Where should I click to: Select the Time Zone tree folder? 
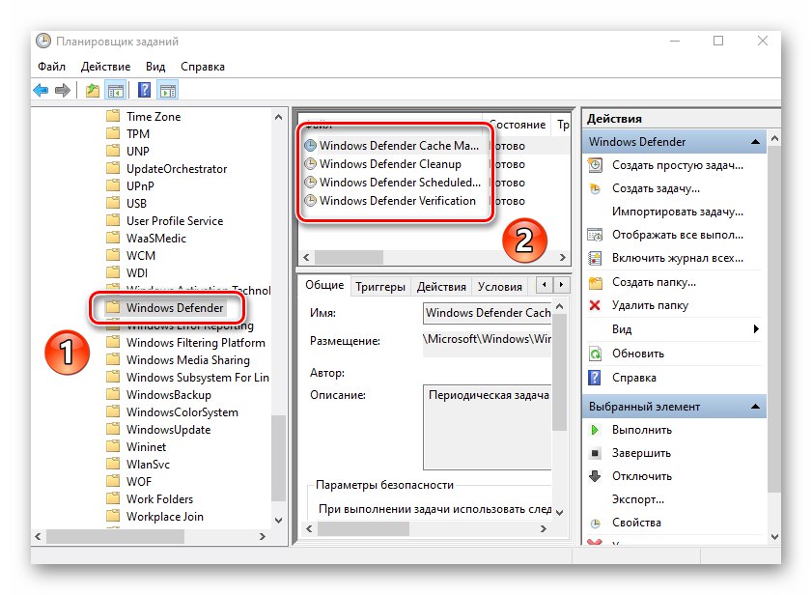tap(154, 117)
